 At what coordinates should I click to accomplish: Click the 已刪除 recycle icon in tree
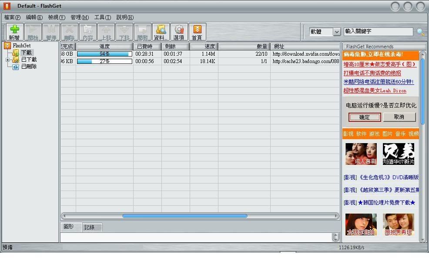click(16, 67)
